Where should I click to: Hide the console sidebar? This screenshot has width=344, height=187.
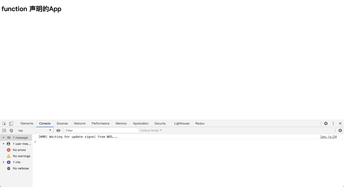point(4,130)
